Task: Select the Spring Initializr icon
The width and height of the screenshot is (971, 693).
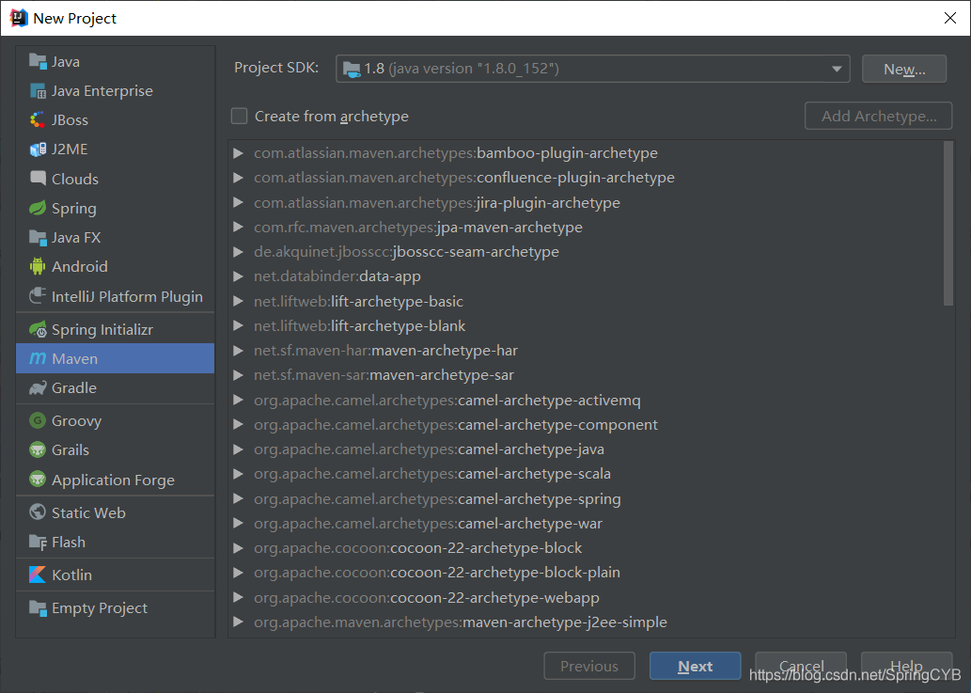Action: pyautogui.click(x=38, y=329)
